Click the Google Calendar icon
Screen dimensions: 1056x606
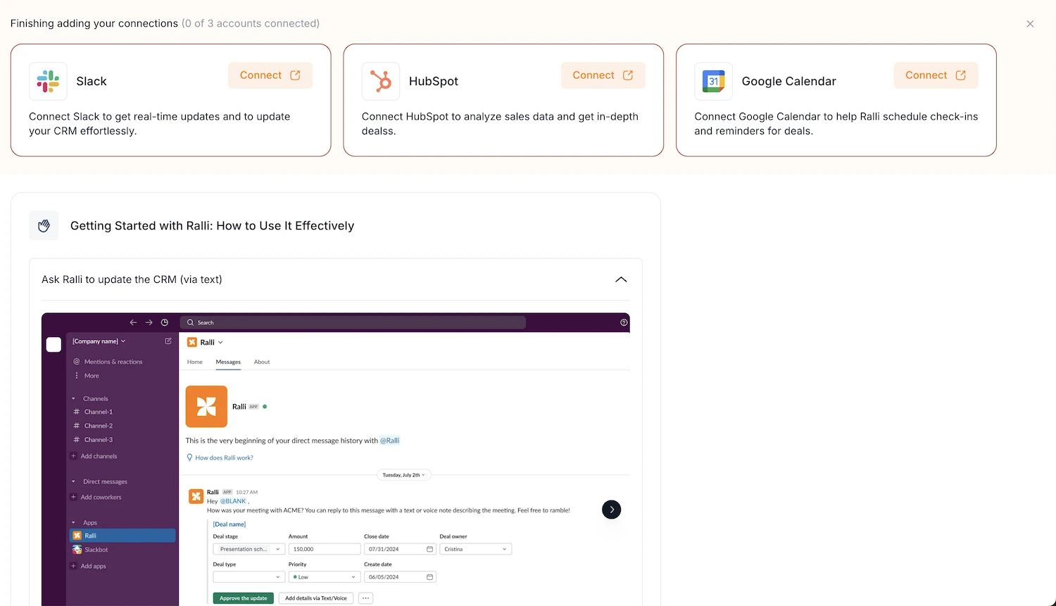click(x=713, y=80)
